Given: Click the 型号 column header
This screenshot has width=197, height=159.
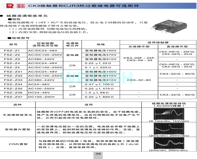Looking at the screenshot, I should tap(13, 44).
